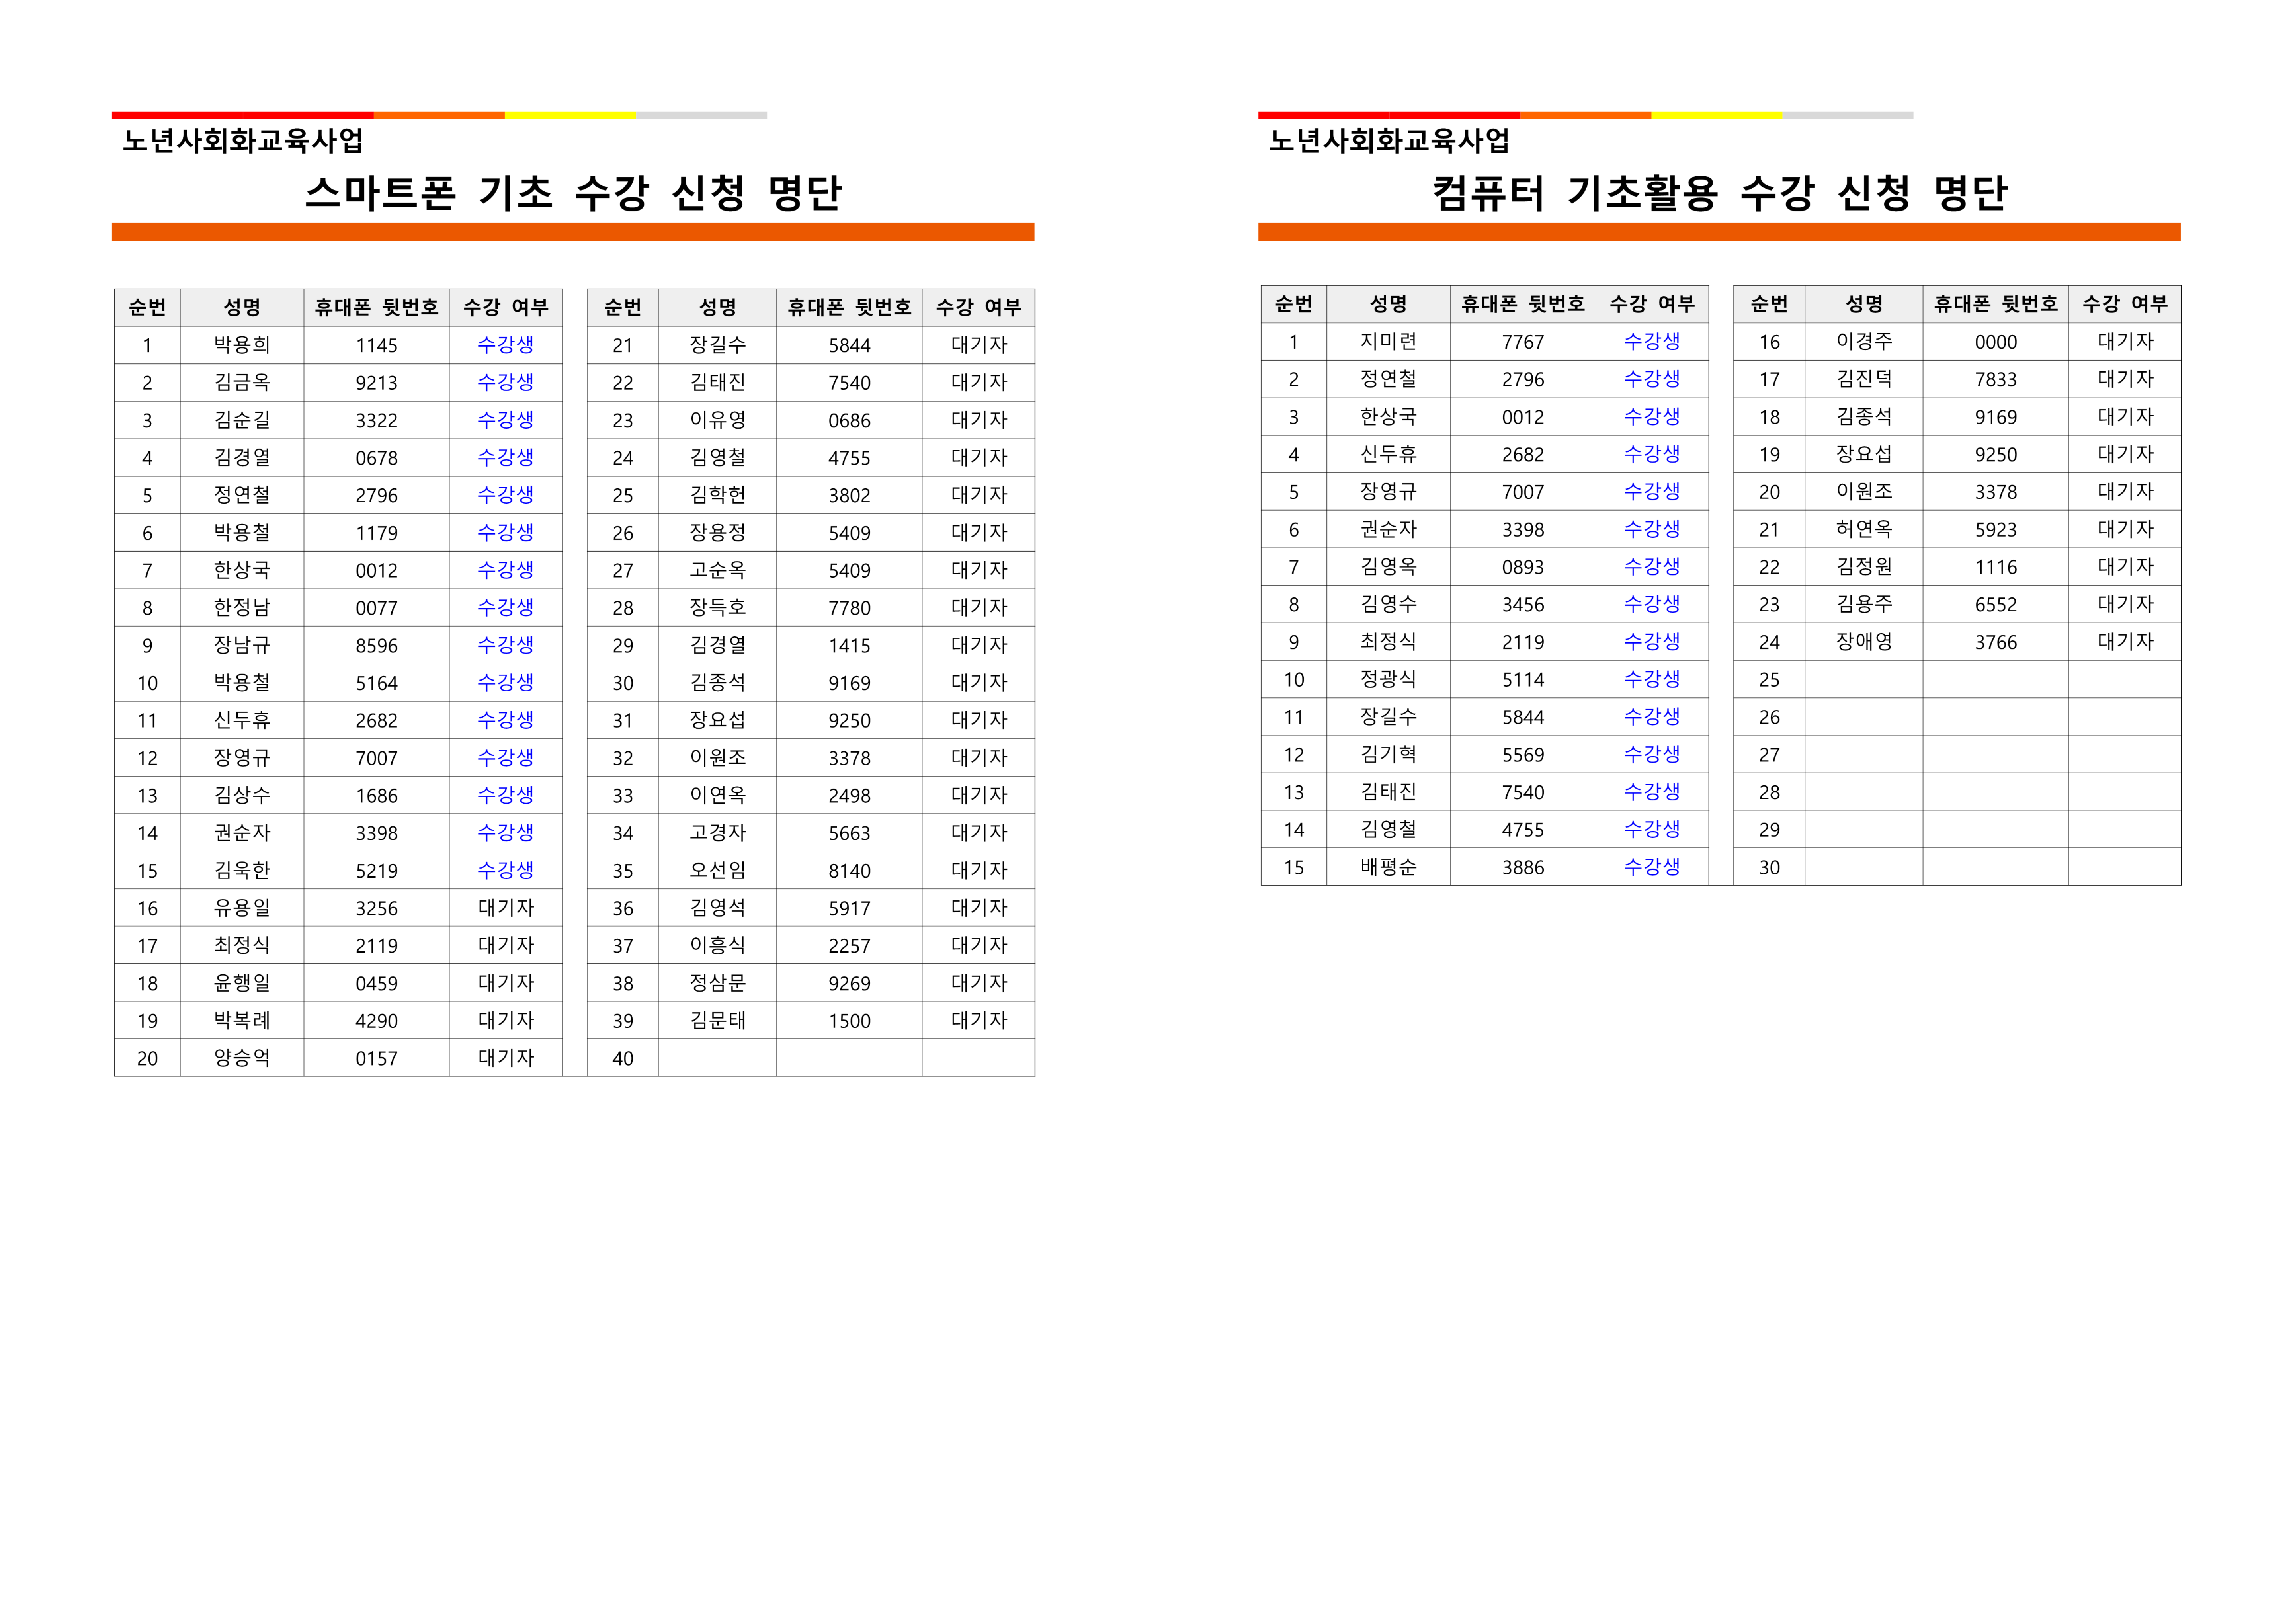Image resolution: width=2293 pixels, height=1624 pixels.
Task: Click the 대기자 status next to 양승억
Action: [505, 1058]
